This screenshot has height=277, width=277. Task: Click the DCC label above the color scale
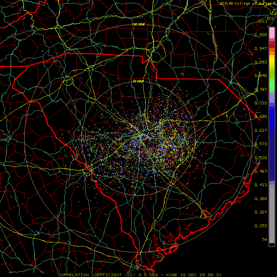coord(270,18)
